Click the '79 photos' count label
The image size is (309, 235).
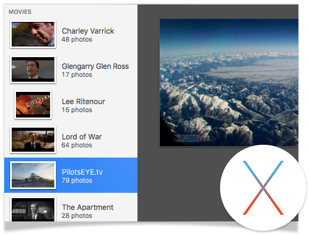[x=77, y=181]
